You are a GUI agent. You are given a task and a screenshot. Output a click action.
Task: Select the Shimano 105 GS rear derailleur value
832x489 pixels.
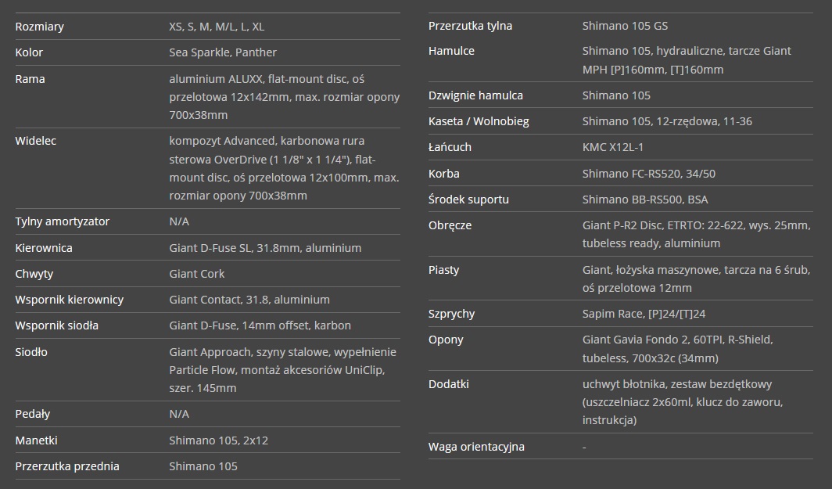click(625, 26)
